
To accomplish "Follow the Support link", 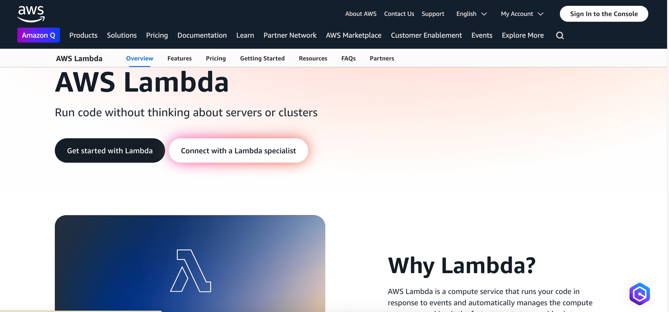I will [x=433, y=14].
